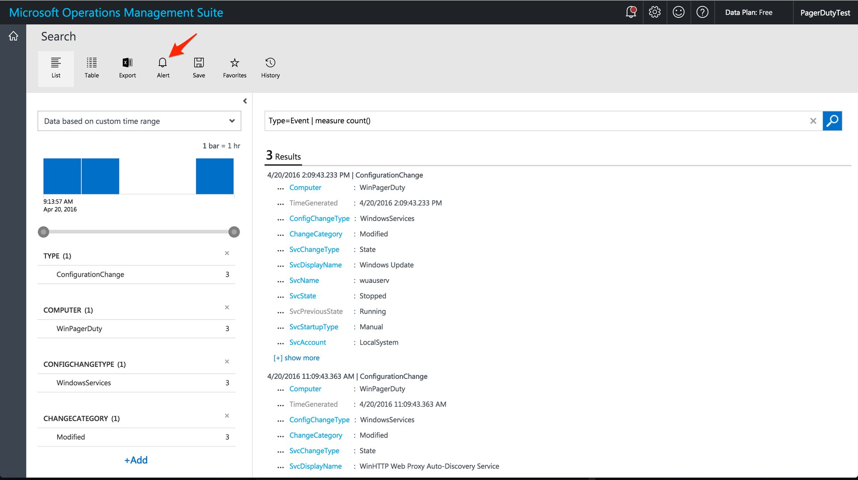
Task: Open the settings gear icon
Action: [x=655, y=13]
